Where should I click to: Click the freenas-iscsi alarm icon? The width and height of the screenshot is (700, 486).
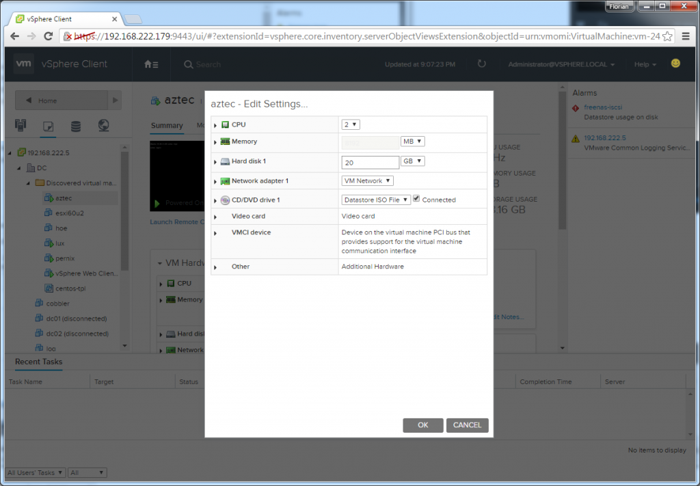[x=575, y=107]
